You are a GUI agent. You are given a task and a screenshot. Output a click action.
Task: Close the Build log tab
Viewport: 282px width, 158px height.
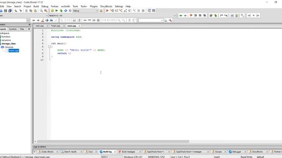click(115, 152)
